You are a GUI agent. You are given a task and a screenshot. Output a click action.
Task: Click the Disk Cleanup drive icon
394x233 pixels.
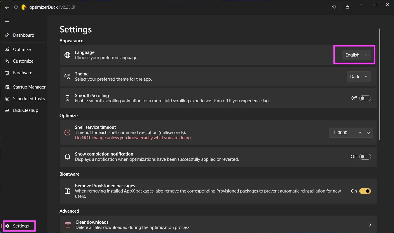[x=7, y=110]
